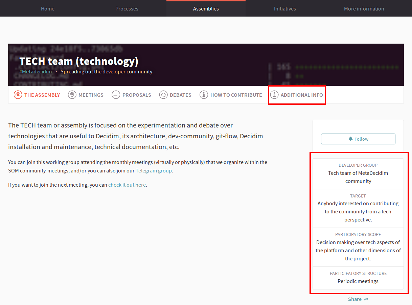Click the share arrow icon near Share
412x305 pixels.
click(x=367, y=299)
